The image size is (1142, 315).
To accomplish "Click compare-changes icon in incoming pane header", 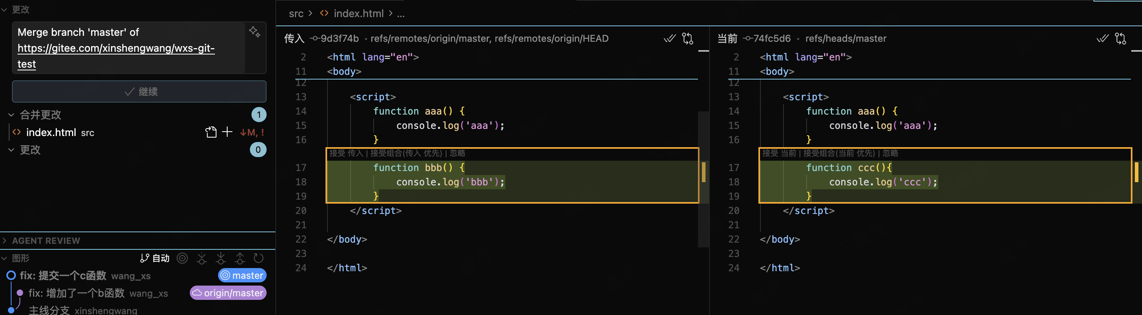I will pyautogui.click(x=688, y=39).
